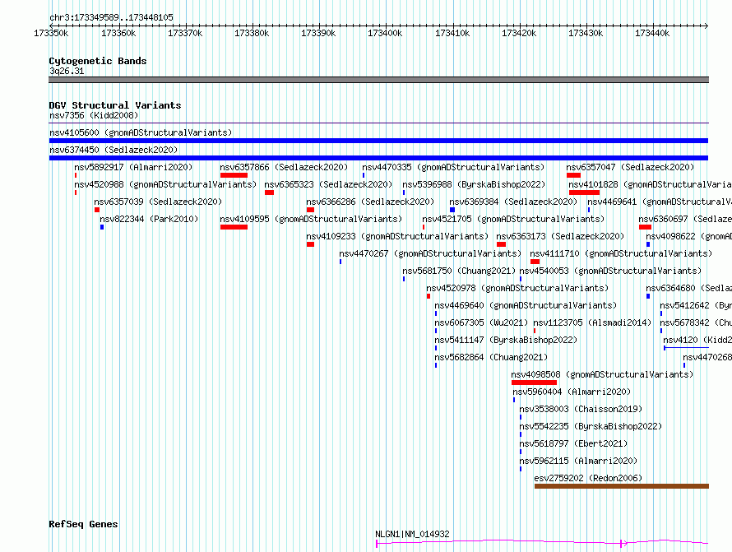Open nsv1123705 (Alsmadi2014) label
Viewport: 732px width, 552px height.
coord(592,322)
